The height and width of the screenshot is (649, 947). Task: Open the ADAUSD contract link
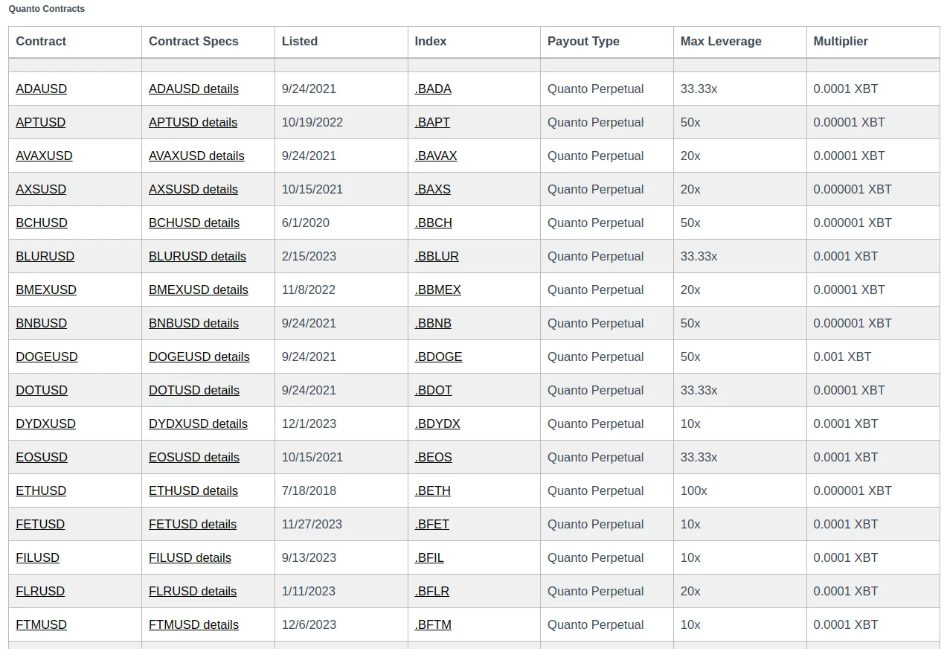point(41,89)
